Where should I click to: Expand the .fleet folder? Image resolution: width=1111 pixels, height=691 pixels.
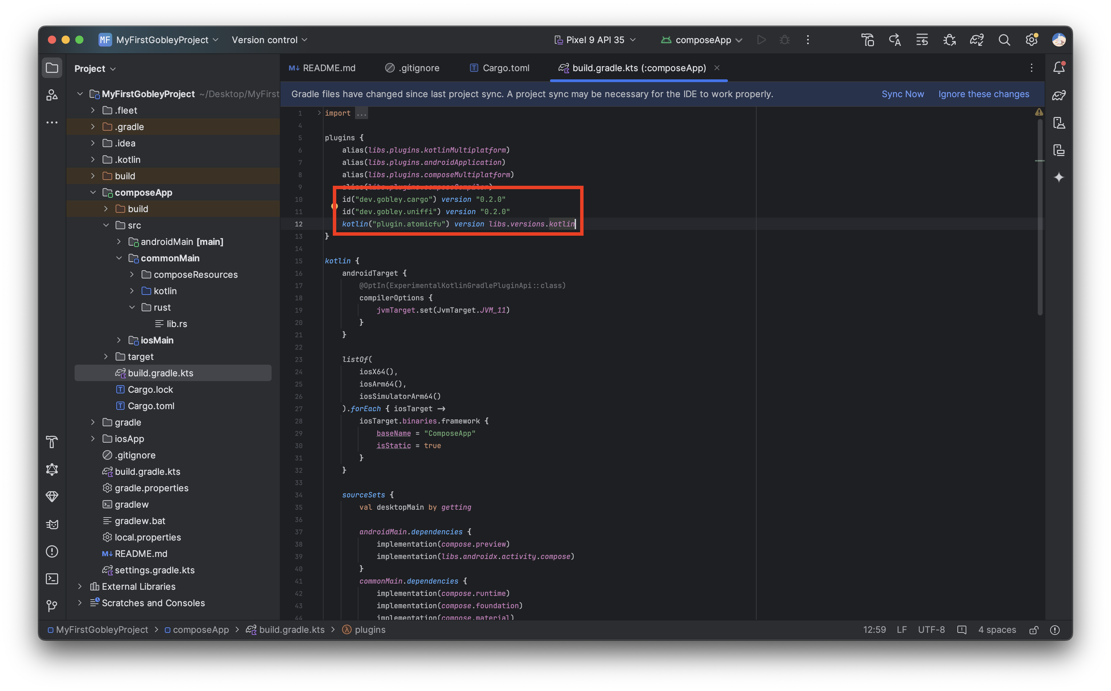coord(93,110)
